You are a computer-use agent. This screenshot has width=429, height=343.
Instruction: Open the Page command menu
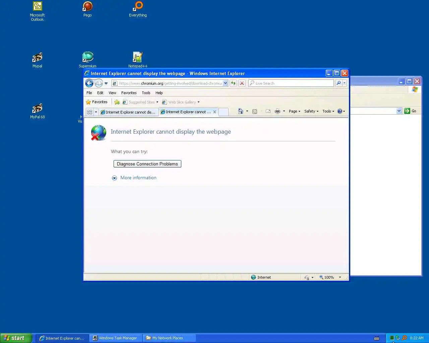pyautogui.click(x=295, y=111)
